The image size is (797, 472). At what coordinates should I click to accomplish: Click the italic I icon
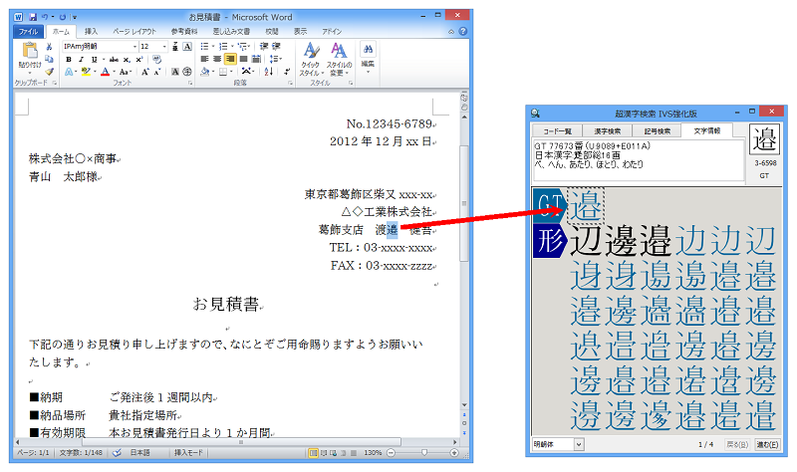(x=81, y=59)
